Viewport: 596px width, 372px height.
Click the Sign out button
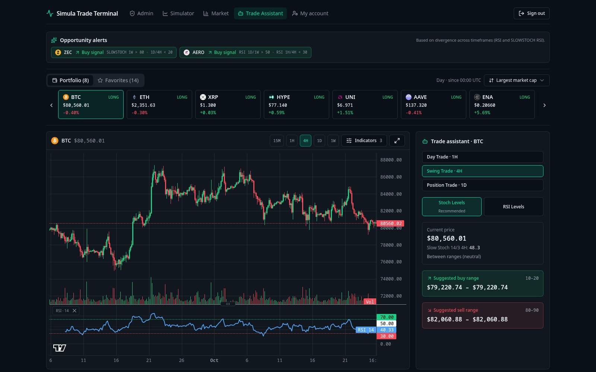point(532,13)
